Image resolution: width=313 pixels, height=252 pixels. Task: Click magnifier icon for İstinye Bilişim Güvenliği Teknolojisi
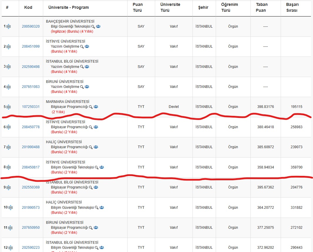(x=97, y=168)
